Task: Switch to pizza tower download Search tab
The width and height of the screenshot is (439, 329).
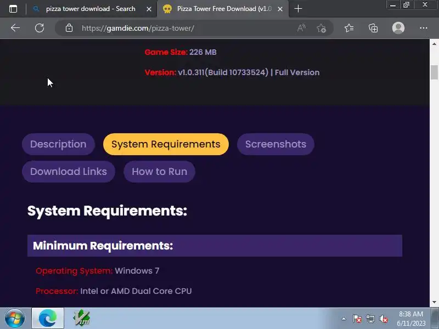Action: click(91, 9)
